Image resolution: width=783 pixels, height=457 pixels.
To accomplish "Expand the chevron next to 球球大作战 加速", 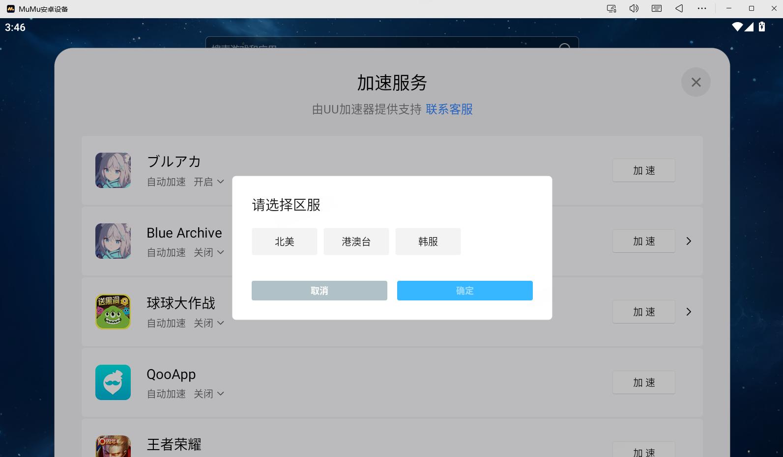I will click(689, 312).
